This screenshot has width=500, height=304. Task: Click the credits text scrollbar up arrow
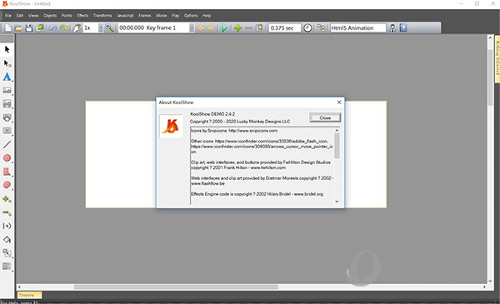[x=337, y=130]
